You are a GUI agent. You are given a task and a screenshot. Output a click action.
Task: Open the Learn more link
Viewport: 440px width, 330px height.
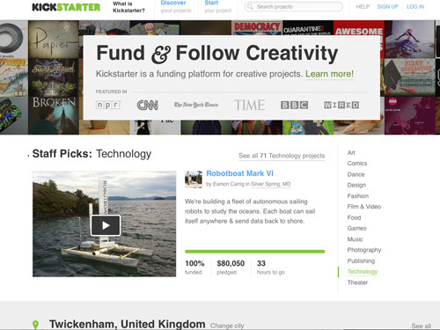pyautogui.click(x=329, y=74)
